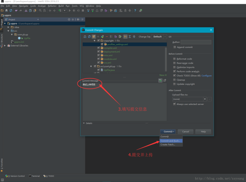Open the Change list Default dropdown

[x=159, y=37]
